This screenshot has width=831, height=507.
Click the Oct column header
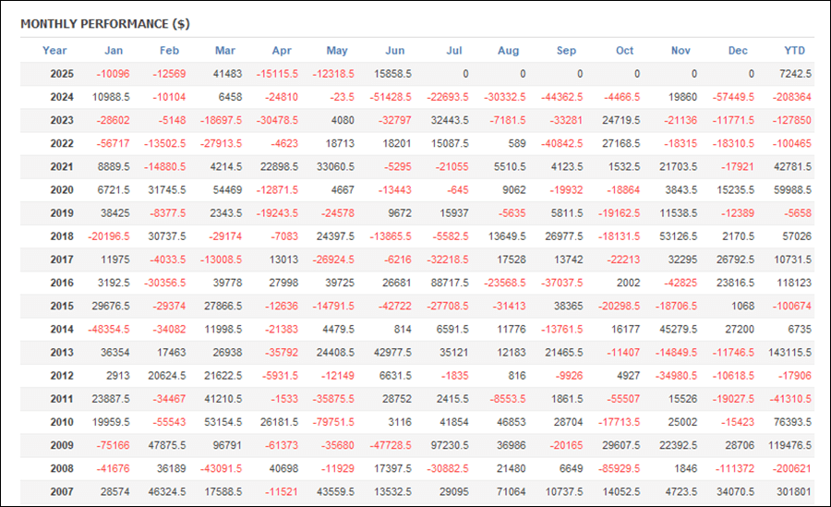coord(624,51)
